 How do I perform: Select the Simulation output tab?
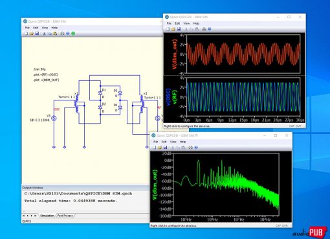pyautogui.click(x=47, y=216)
